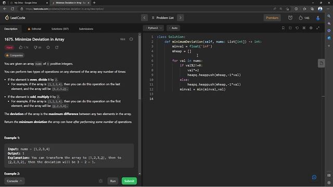
Task: Open the alarm clock timer icon
Action: click(x=290, y=18)
